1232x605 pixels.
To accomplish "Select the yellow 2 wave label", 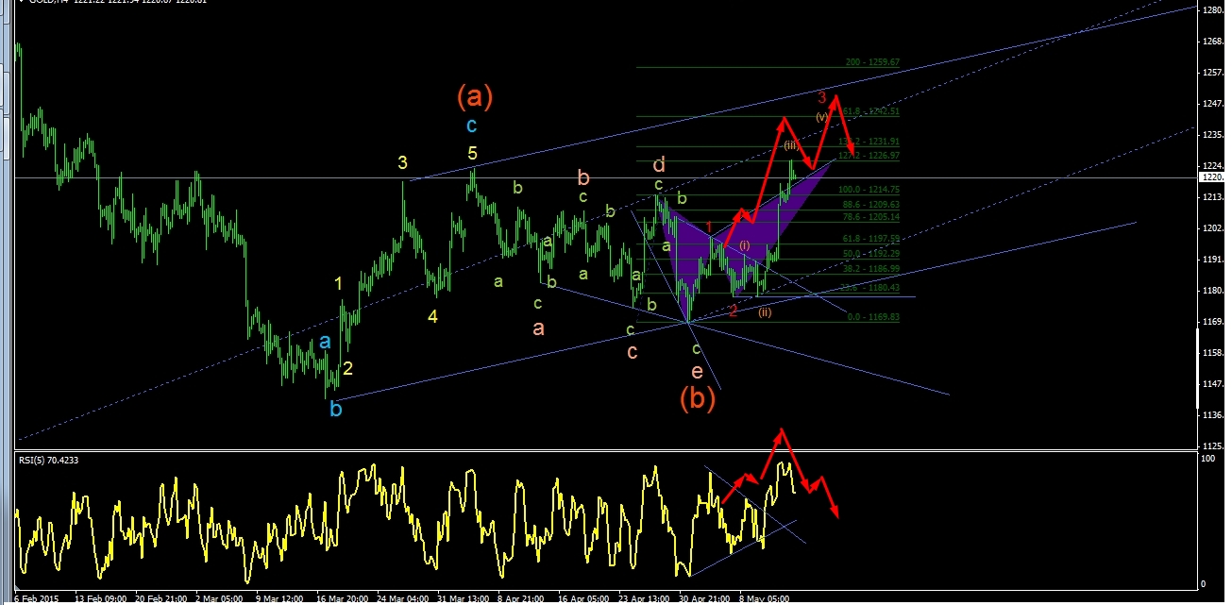I will [348, 368].
